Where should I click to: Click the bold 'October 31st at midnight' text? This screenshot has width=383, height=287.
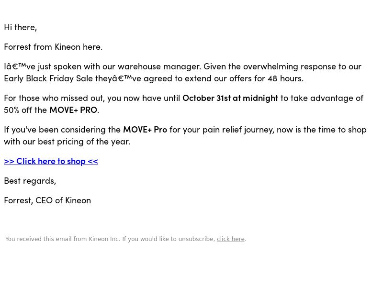230,98
